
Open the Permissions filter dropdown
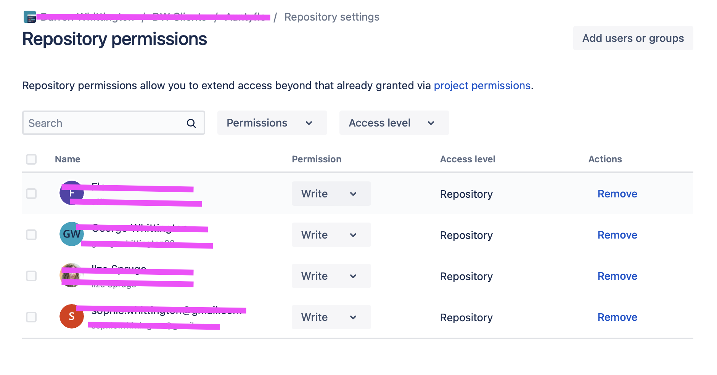272,123
